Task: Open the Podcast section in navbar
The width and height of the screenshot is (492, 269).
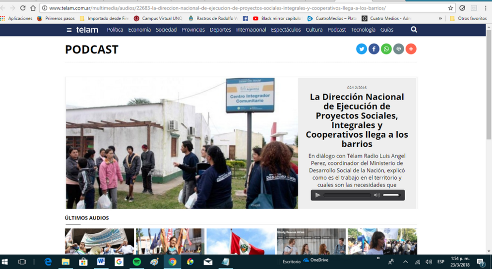Action: [337, 30]
